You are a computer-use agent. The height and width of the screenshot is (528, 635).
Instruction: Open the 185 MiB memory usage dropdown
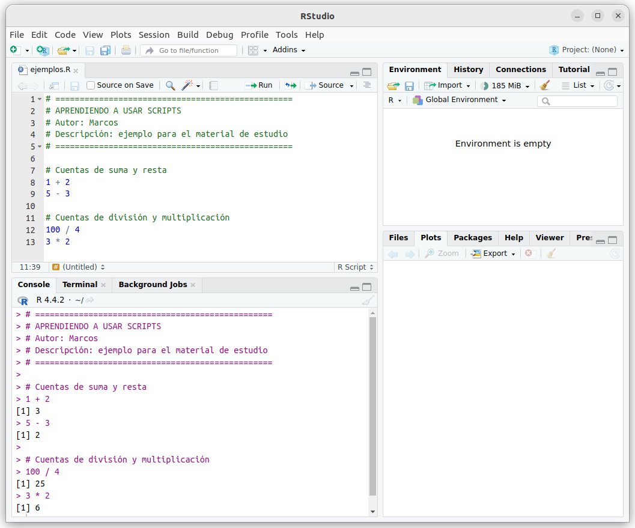[x=505, y=85]
